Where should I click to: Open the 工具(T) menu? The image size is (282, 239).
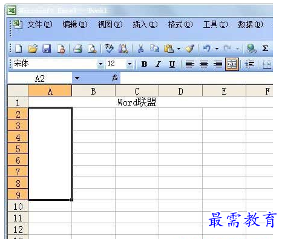215,24
